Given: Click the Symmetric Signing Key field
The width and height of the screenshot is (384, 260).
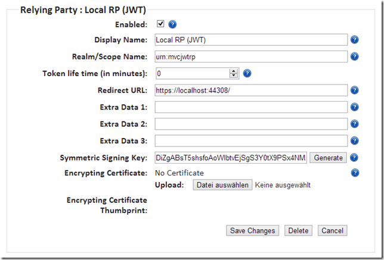Looking at the screenshot, I should (x=231, y=158).
